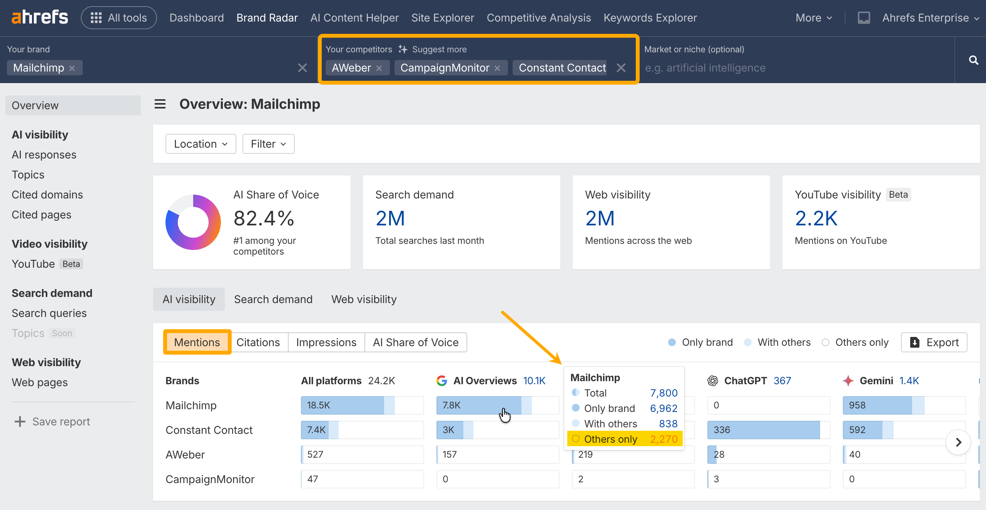The width and height of the screenshot is (986, 510).
Task: Toggle Only brand legend filter
Action: tap(700, 342)
